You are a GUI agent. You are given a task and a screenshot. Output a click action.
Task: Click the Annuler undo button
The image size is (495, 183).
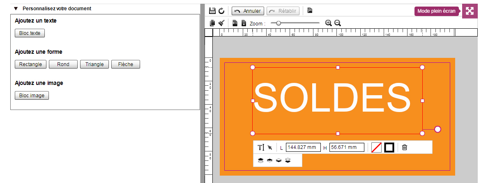pos(248,11)
